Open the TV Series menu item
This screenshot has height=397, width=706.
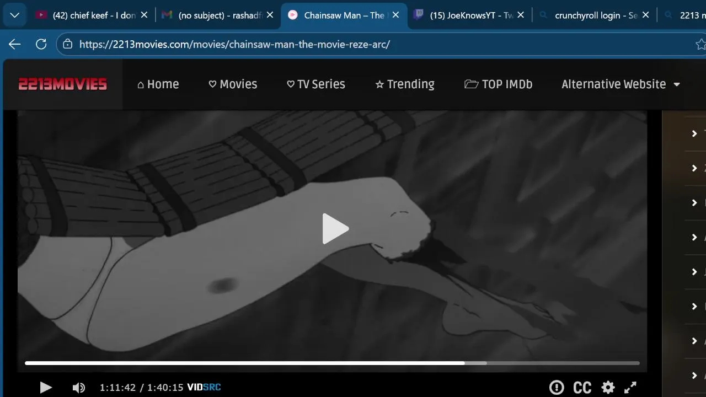tap(316, 84)
